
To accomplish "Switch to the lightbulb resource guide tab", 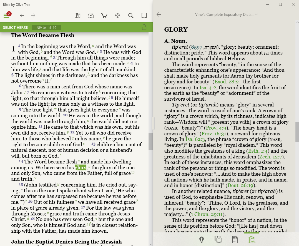I will click(x=202, y=239).
